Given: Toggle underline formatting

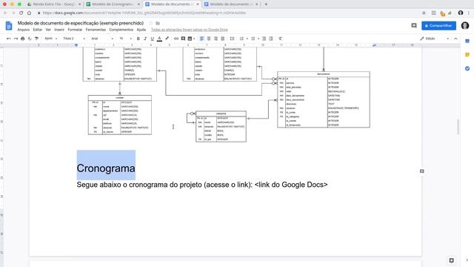Looking at the screenshot, I should coord(152,39).
